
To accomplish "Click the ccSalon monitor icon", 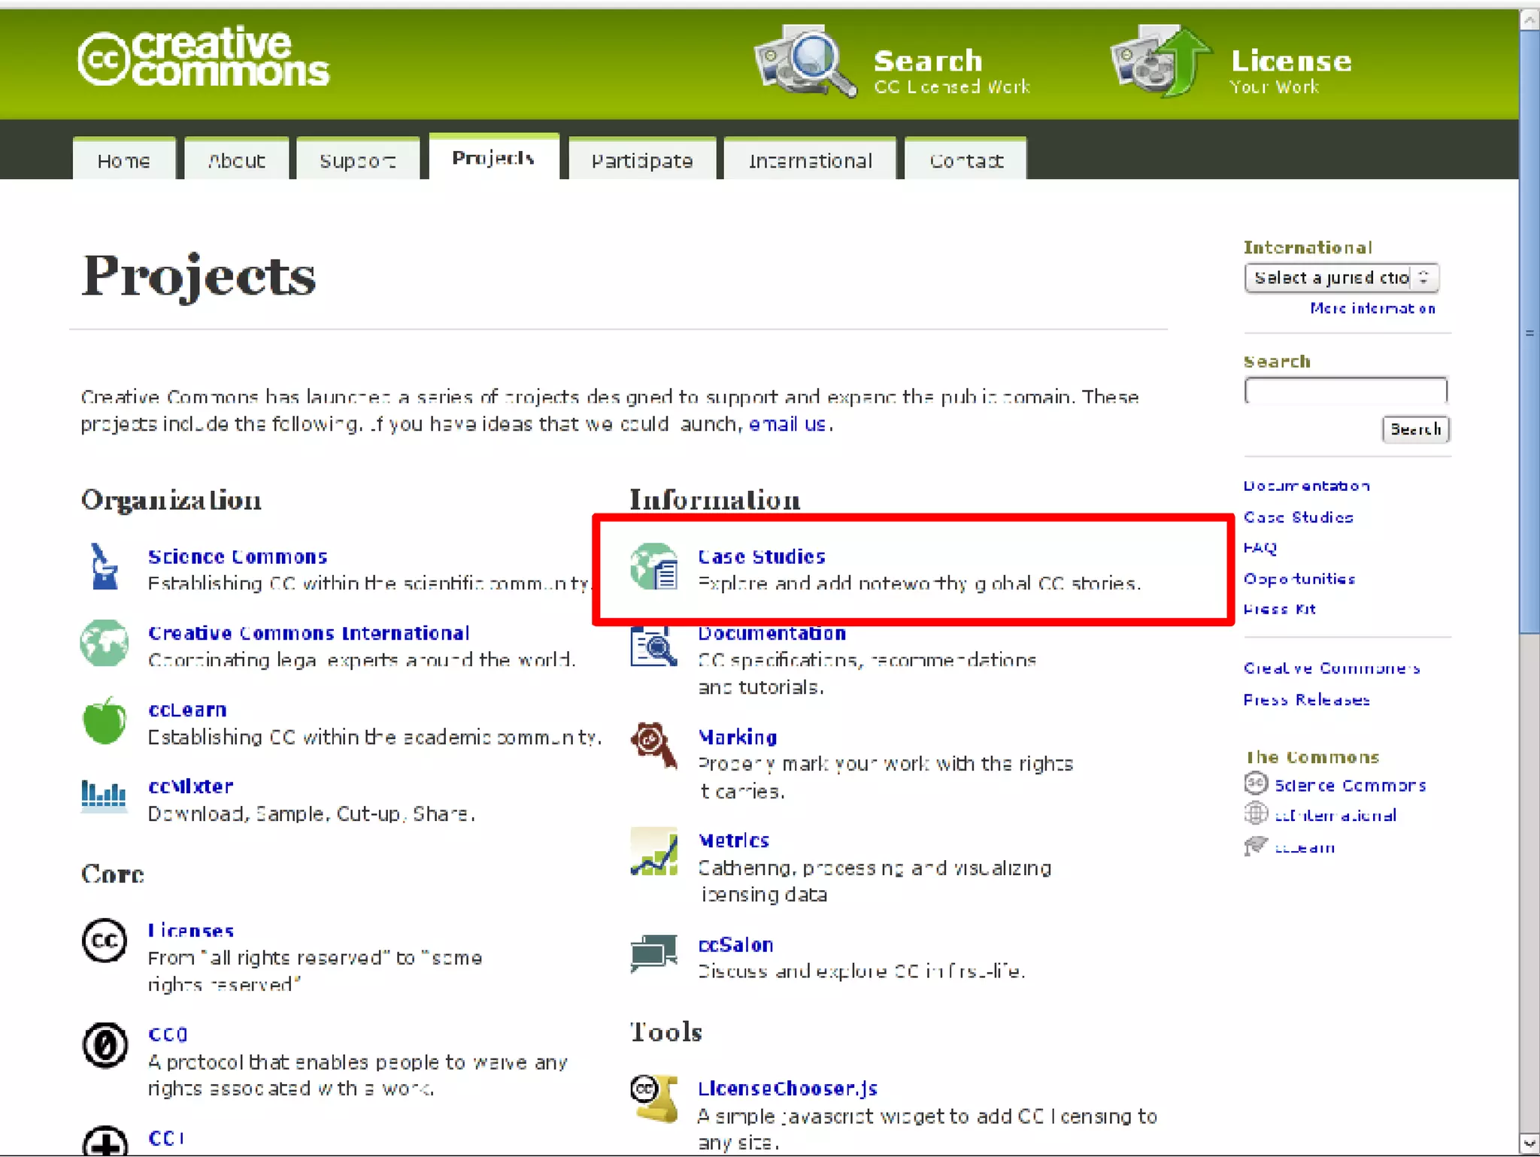I will pyautogui.click(x=653, y=953).
